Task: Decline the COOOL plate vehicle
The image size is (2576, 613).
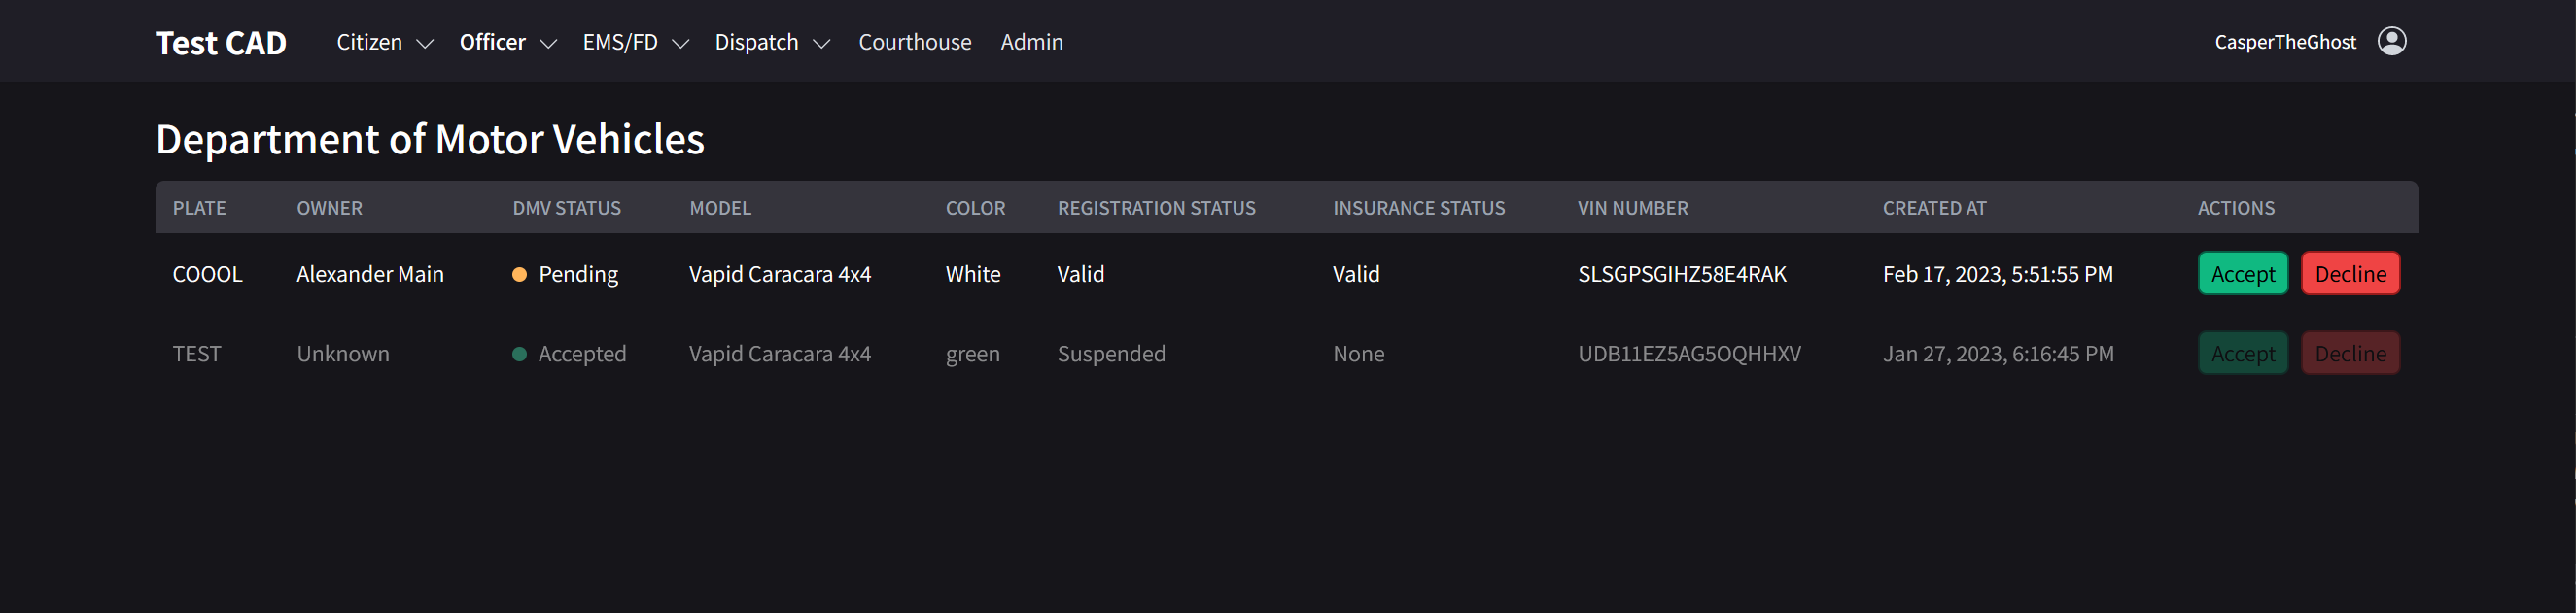Action: pyautogui.click(x=2350, y=274)
